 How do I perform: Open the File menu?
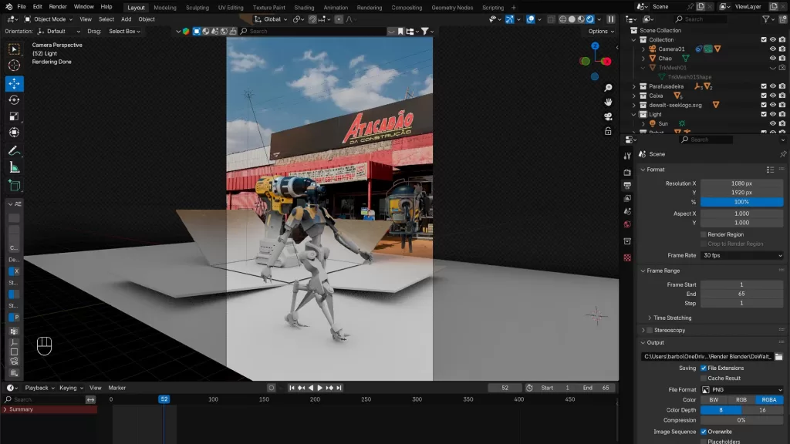click(x=21, y=7)
